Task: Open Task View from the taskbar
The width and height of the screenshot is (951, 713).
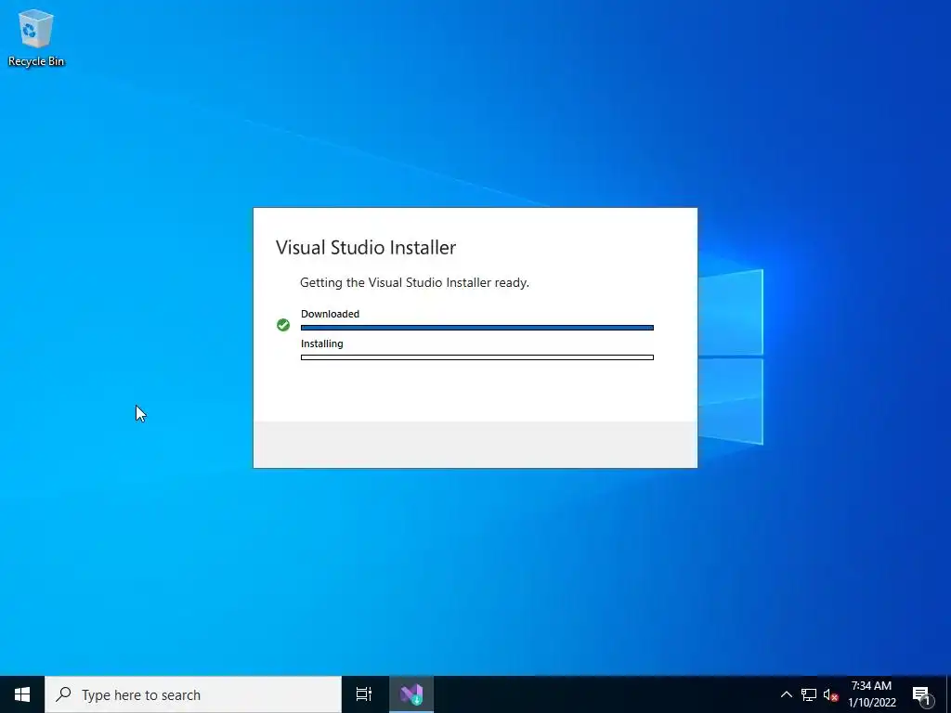Action: tap(363, 694)
